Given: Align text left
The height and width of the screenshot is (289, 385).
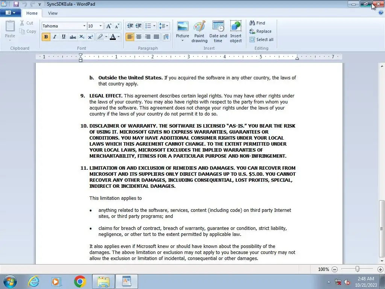Looking at the screenshot, I should 130,37.
